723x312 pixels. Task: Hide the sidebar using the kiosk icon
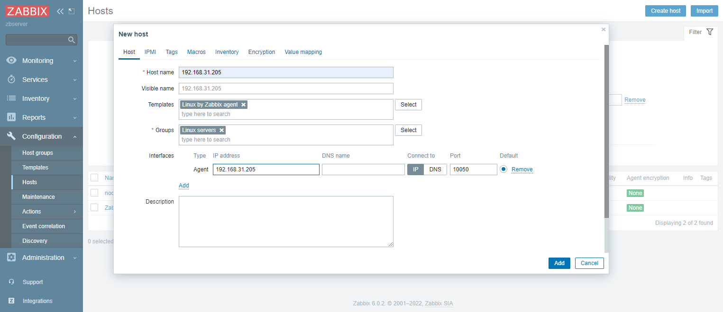coord(72,11)
